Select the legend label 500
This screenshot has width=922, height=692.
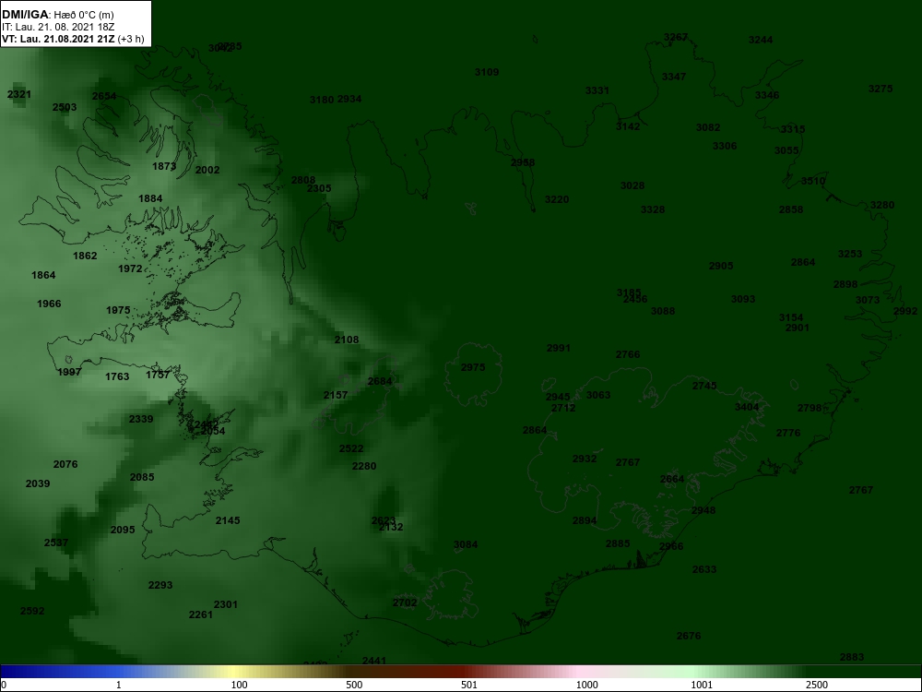pos(354,685)
